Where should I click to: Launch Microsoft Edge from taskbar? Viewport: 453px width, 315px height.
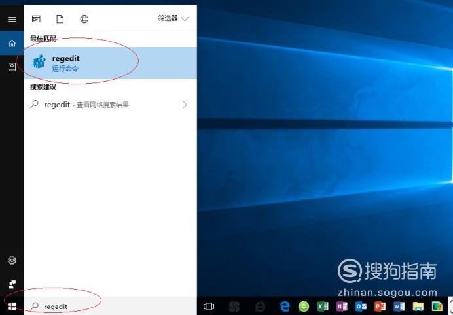point(285,307)
